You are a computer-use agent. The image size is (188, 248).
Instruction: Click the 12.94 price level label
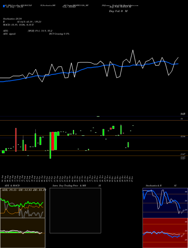point(183,136)
